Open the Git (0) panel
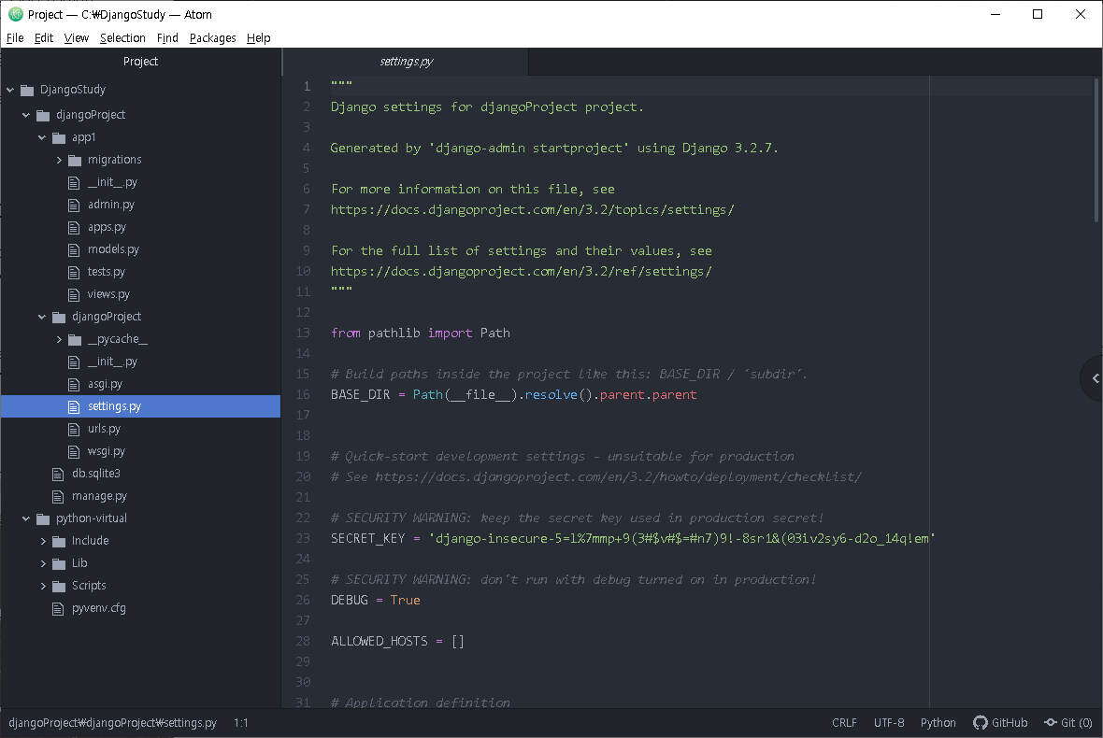The image size is (1103, 738). (x=1067, y=722)
